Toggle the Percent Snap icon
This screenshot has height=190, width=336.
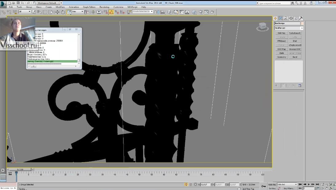[x=117, y=12]
